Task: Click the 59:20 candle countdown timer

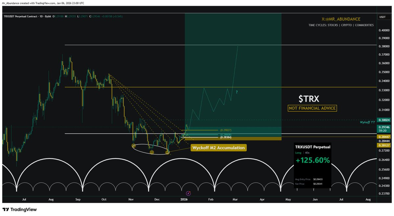Action: (x=383, y=130)
